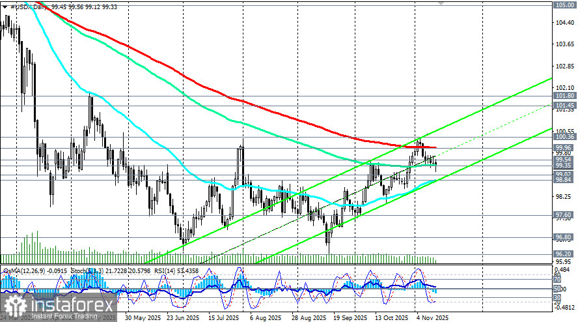
Task: Select the 99.96 level label
Action: (564, 148)
